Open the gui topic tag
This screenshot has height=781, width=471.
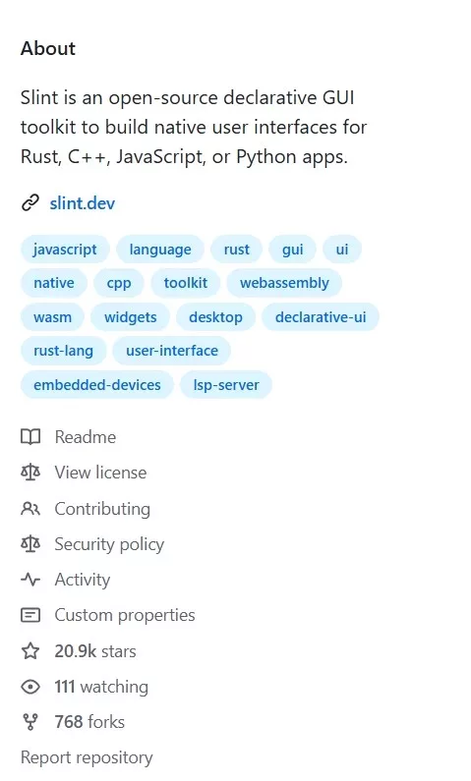coord(293,250)
